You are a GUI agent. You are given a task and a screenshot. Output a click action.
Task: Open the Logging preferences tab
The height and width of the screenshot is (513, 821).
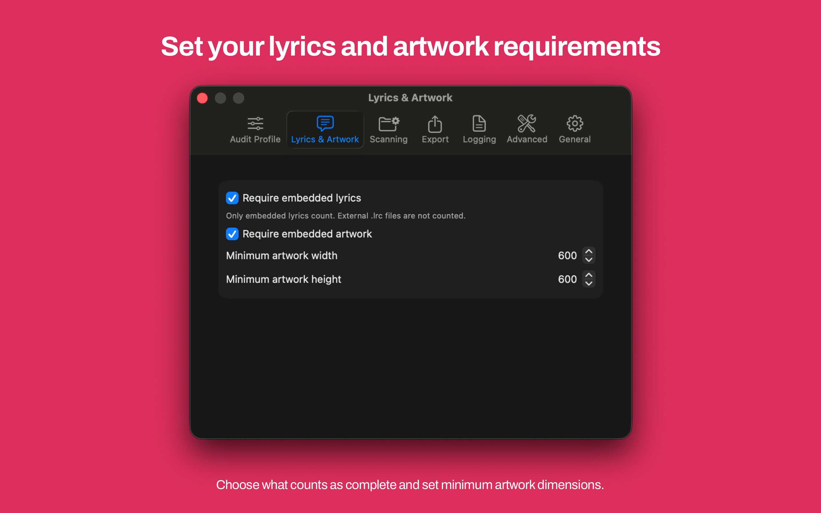click(479, 130)
